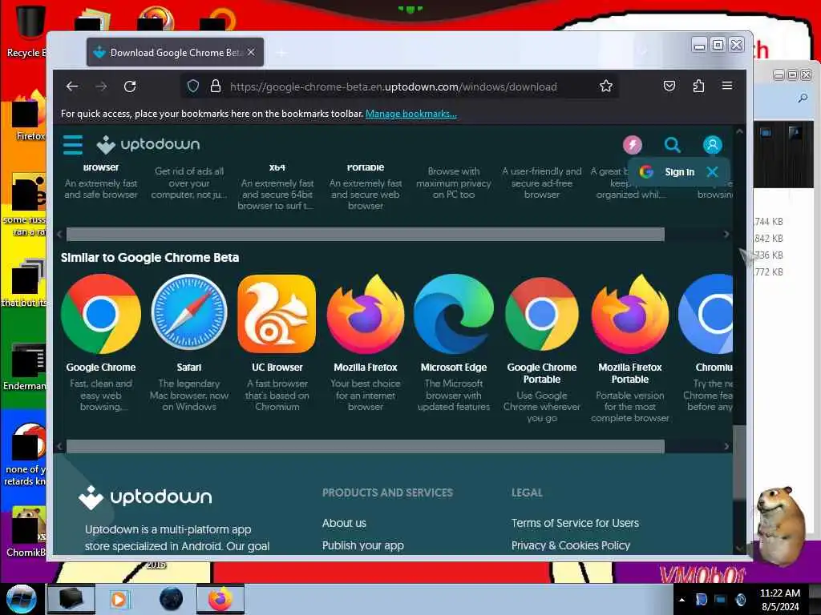This screenshot has width=821, height=615.
Task: Click the UC Browser title text
Action: pos(277,367)
